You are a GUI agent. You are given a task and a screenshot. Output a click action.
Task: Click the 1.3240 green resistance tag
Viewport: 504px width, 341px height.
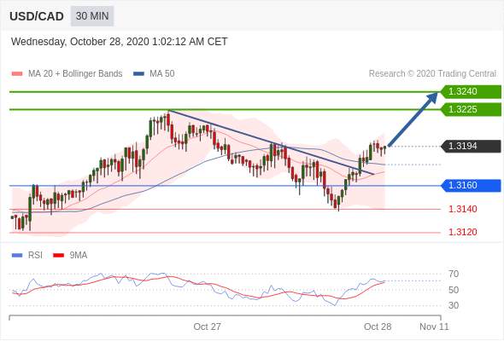click(x=471, y=92)
